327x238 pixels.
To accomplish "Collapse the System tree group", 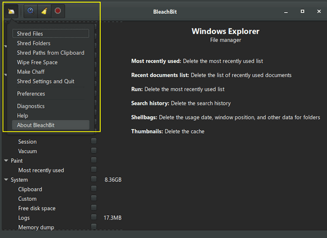I will click(6, 180).
